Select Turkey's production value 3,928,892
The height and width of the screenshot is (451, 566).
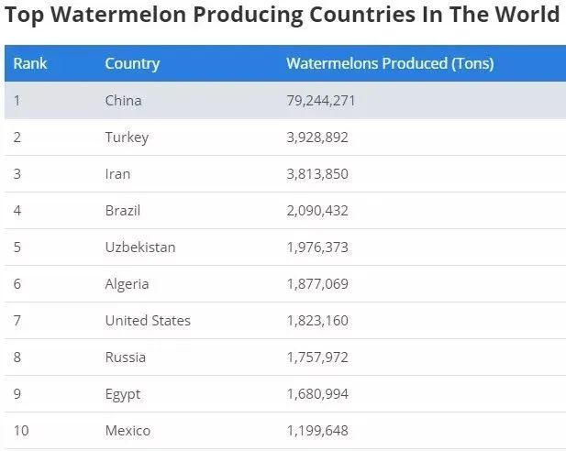(317, 137)
